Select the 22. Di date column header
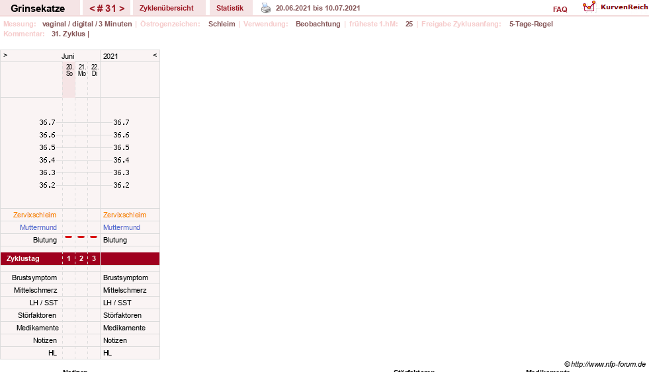This screenshot has height=372, width=649. 95,70
